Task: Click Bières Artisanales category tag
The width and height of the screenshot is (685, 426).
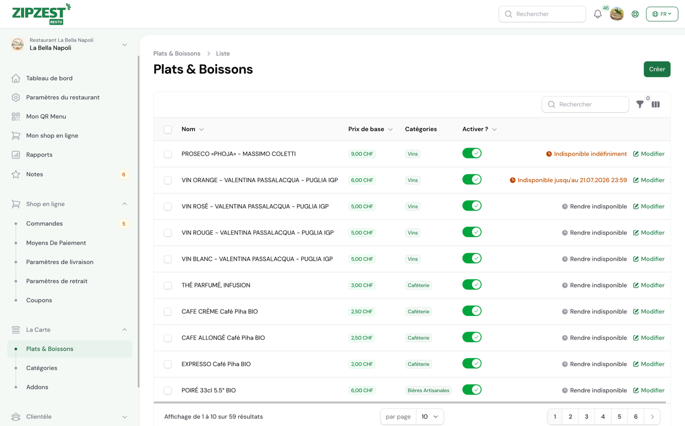Action: pyautogui.click(x=429, y=391)
